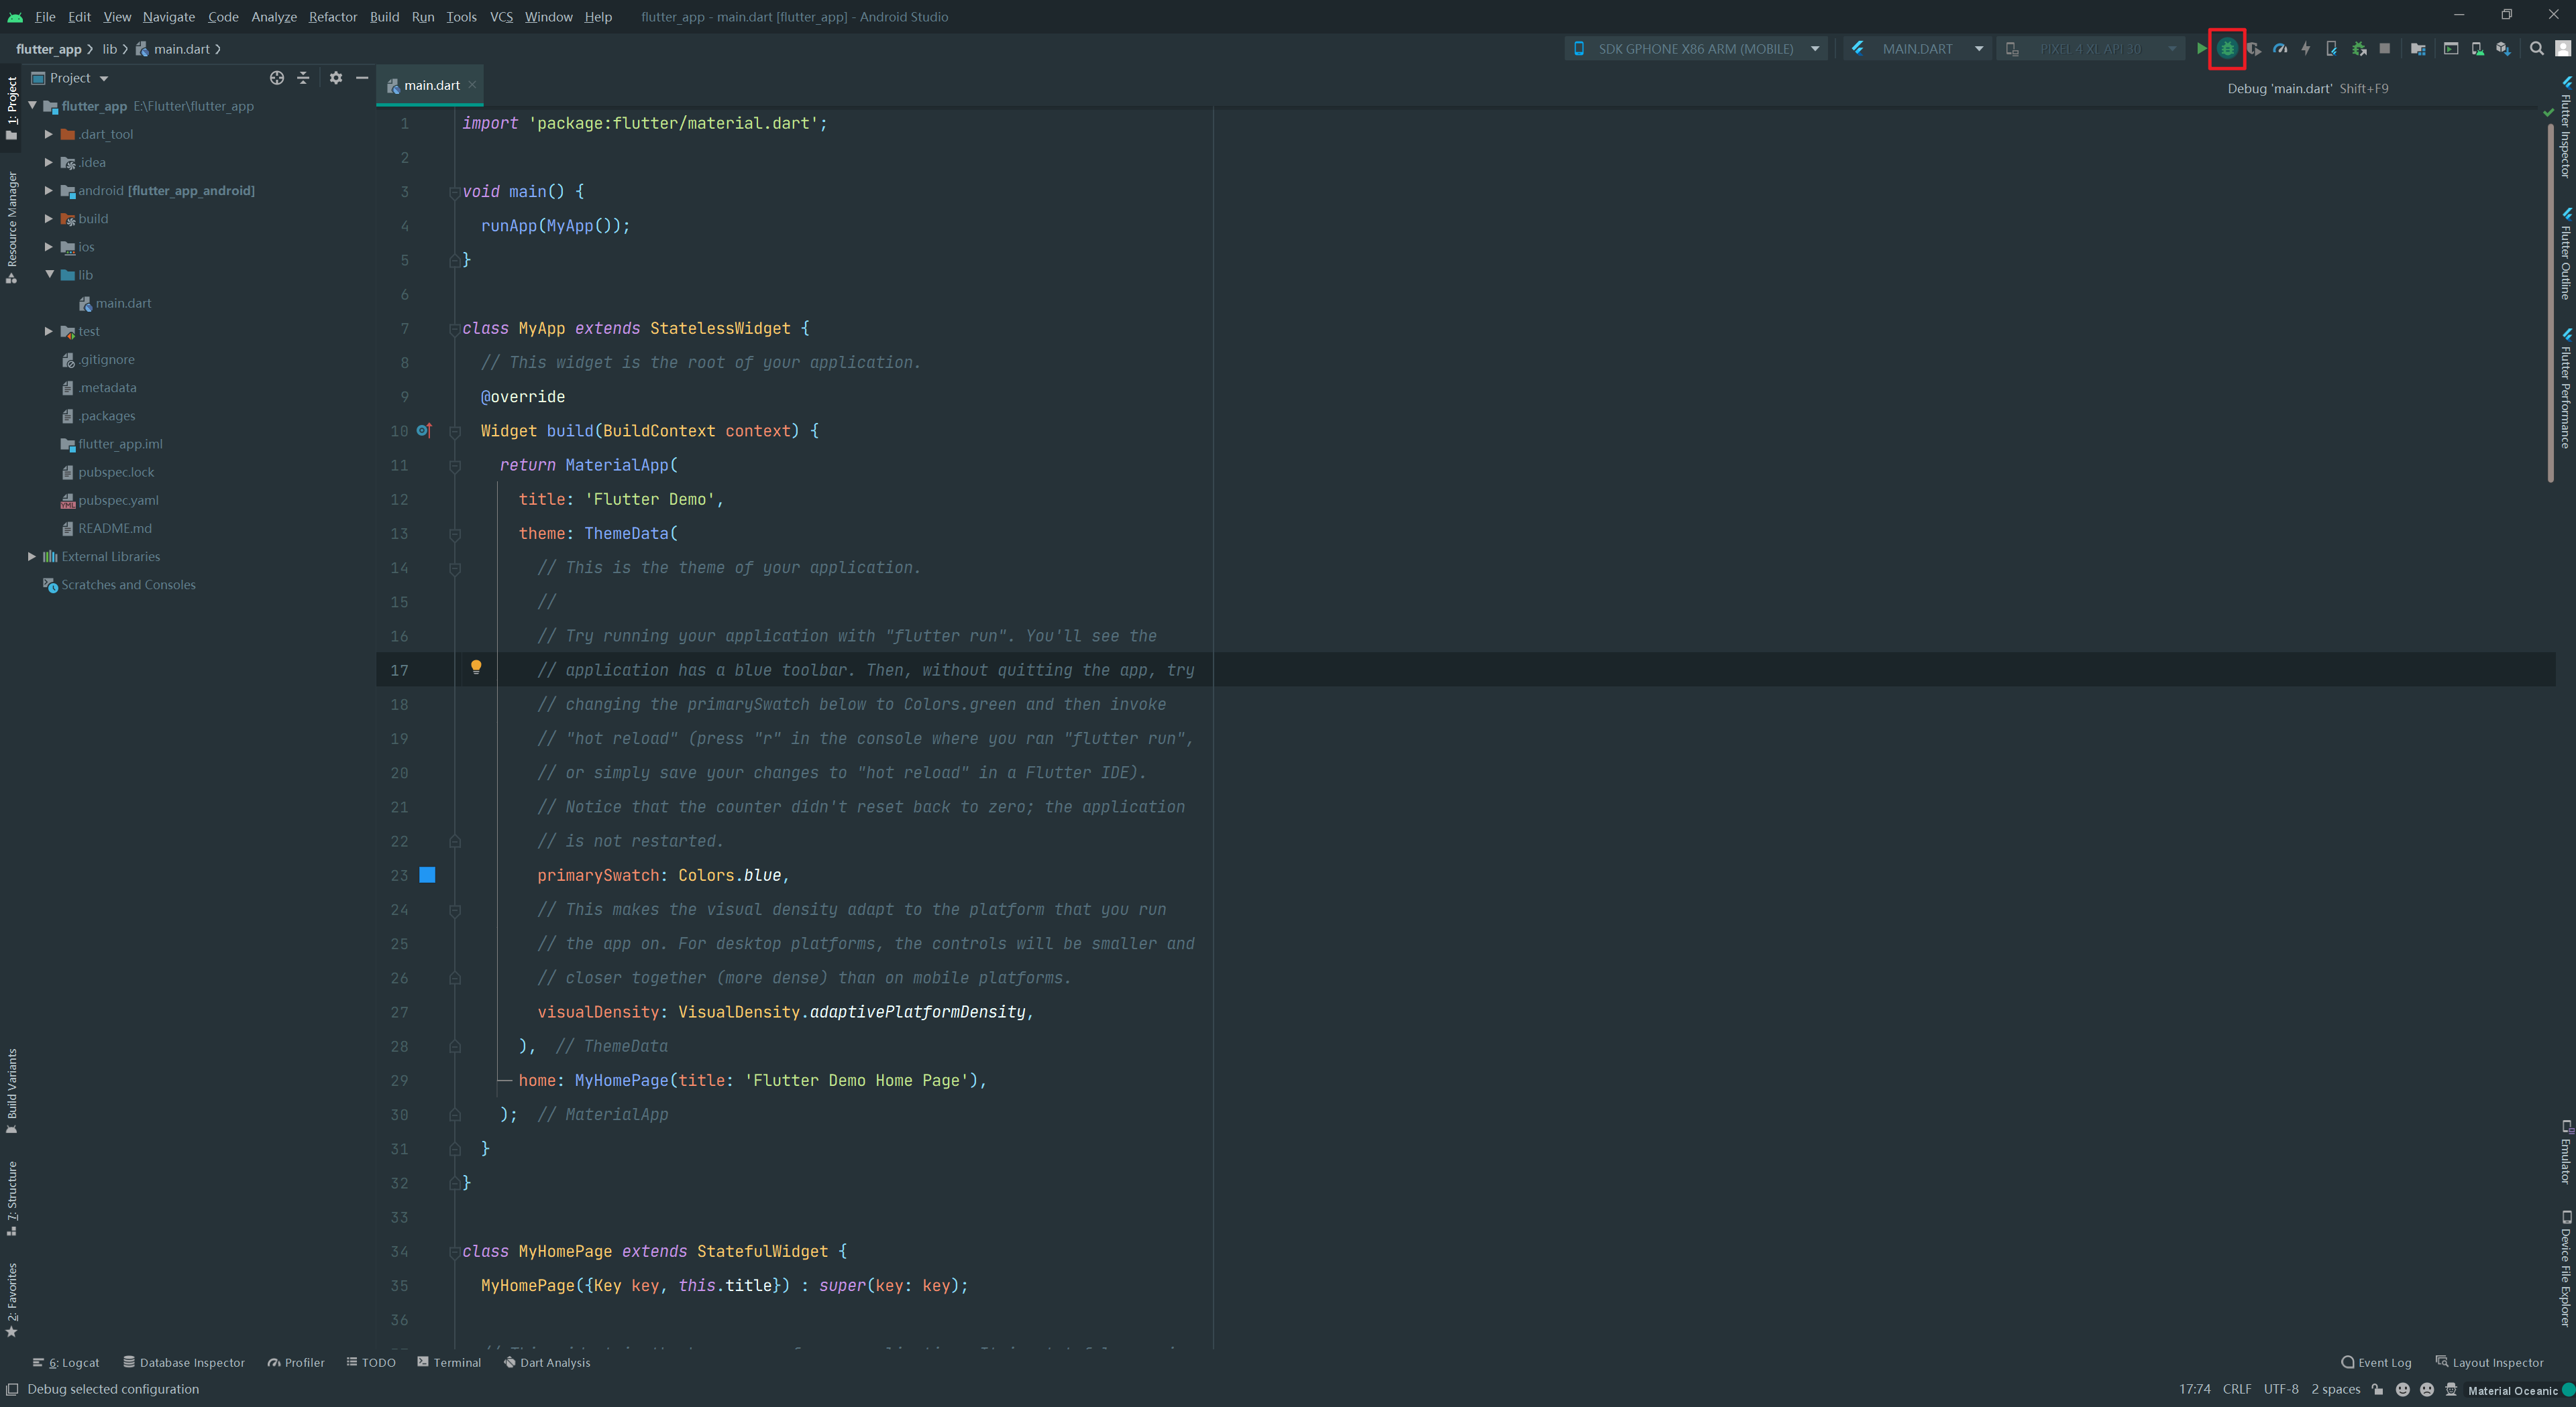This screenshot has width=2576, height=1407.
Task: Open Dart Analysis tool window
Action: coord(546,1362)
